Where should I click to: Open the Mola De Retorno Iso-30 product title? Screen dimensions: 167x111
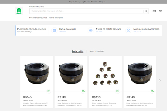[x=70, y=104]
